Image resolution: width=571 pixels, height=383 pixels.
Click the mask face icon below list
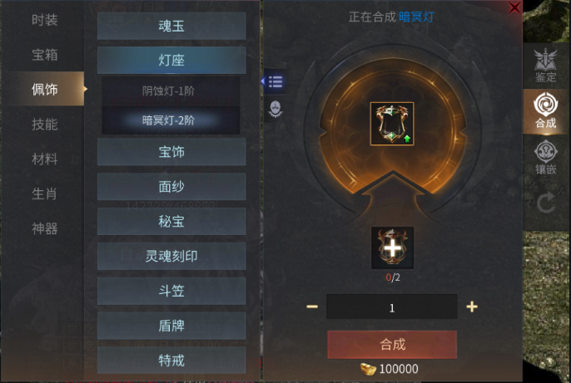click(276, 108)
